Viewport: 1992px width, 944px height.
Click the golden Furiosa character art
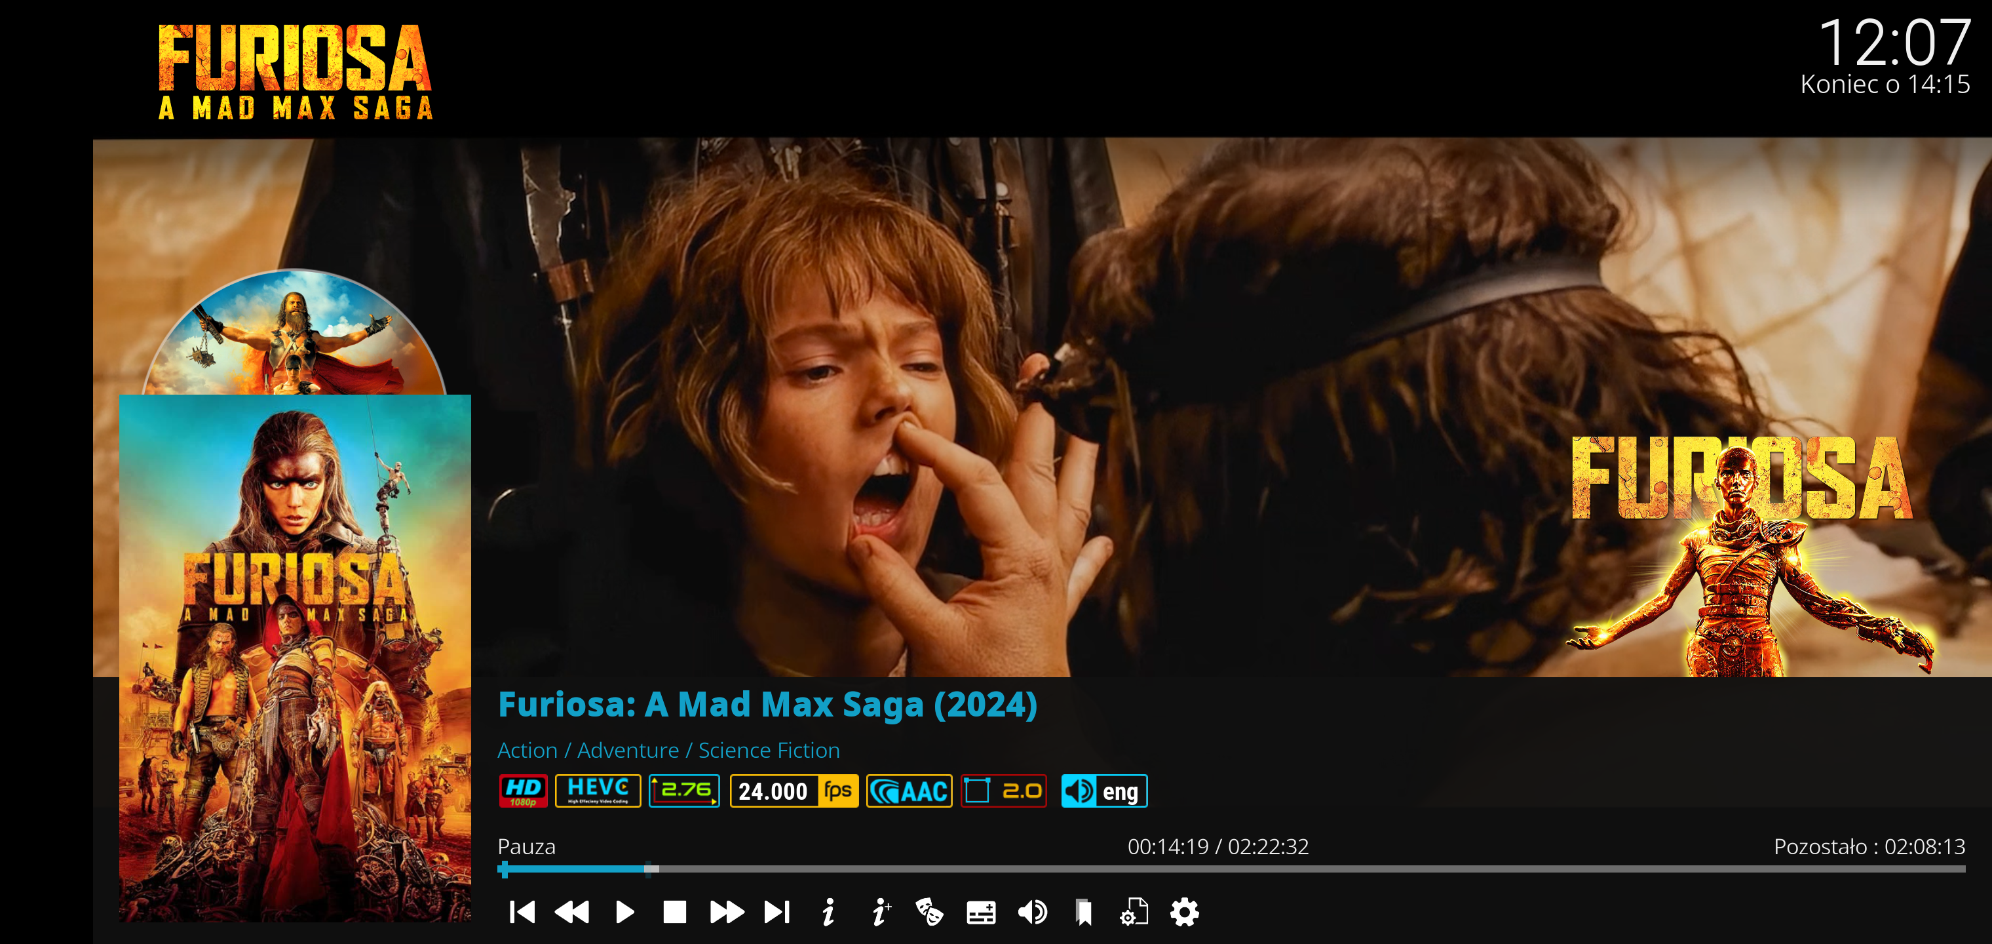pyautogui.click(x=1749, y=557)
